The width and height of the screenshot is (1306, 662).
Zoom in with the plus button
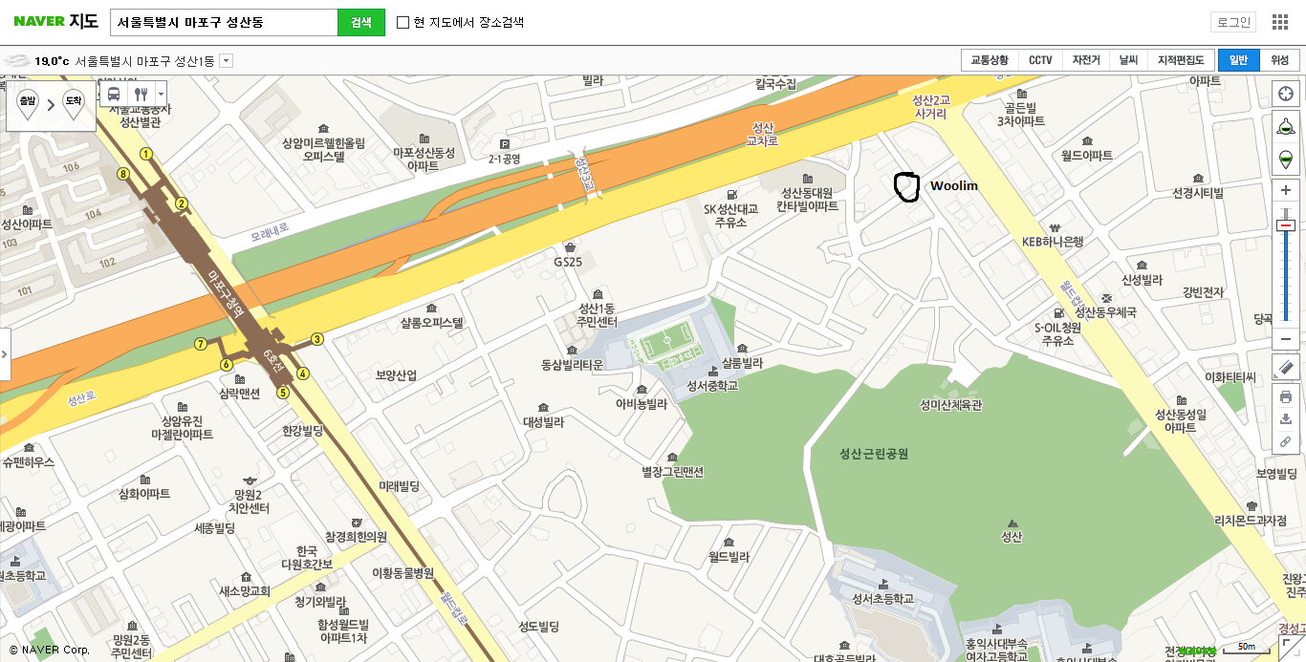coord(1286,190)
